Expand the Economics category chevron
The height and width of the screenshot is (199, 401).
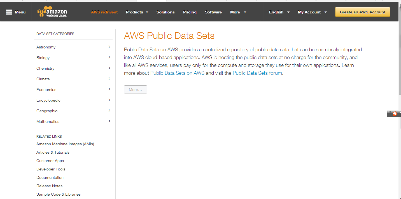[109, 89]
